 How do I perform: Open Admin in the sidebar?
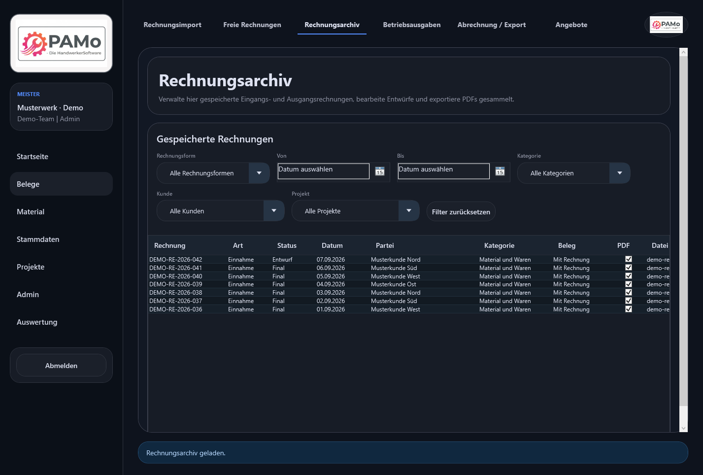coord(62,295)
